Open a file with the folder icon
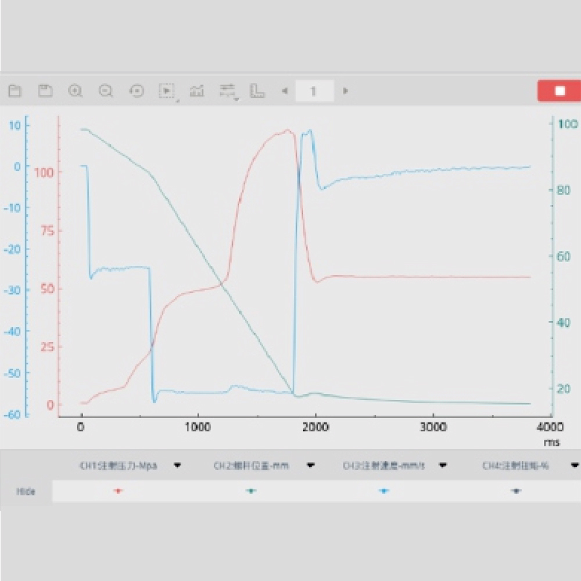This screenshot has height=581, width=581. (15, 91)
